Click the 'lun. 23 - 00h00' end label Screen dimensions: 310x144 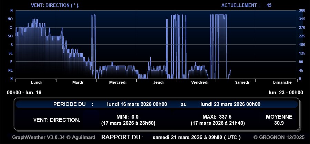[x=286, y=93]
